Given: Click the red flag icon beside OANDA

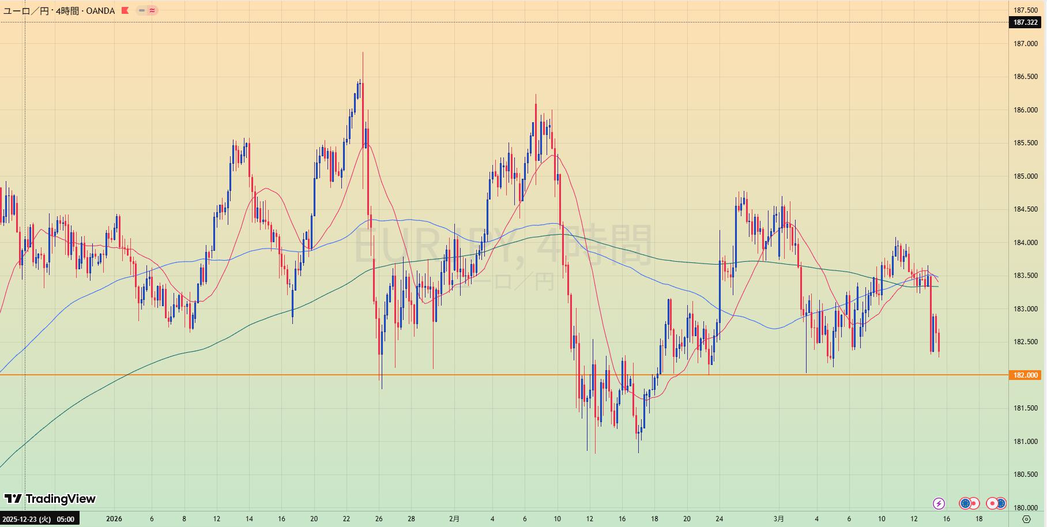Looking at the screenshot, I should tap(125, 10).
